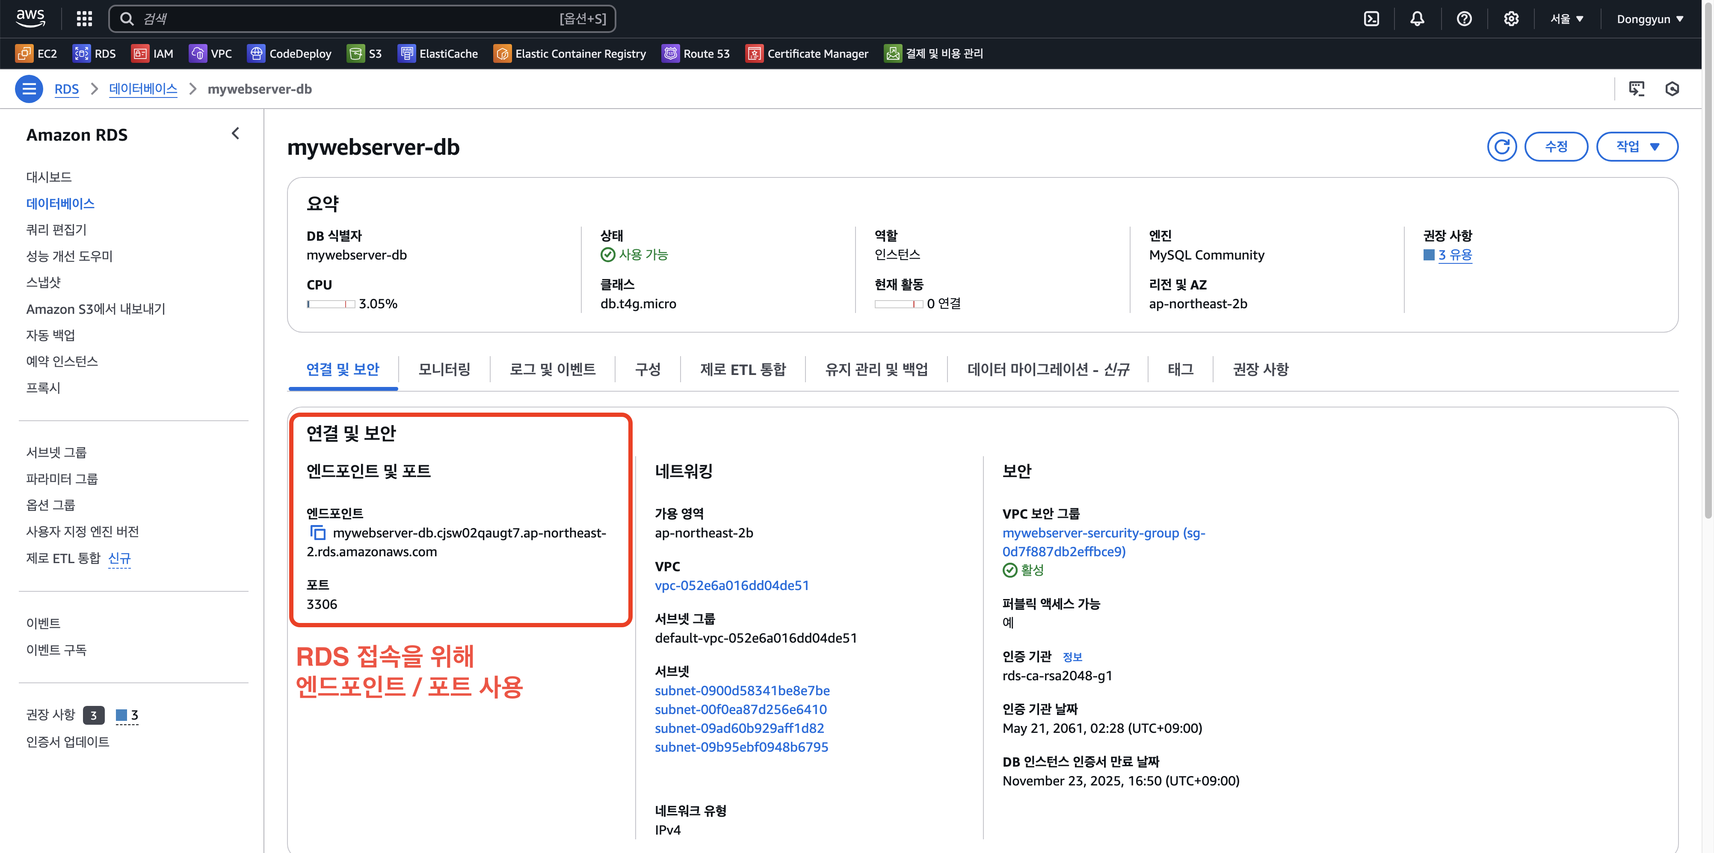Viewport: 1714px width, 853px height.
Task: Toggle the hamburger navigation menu button
Action: (x=29, y=89)
